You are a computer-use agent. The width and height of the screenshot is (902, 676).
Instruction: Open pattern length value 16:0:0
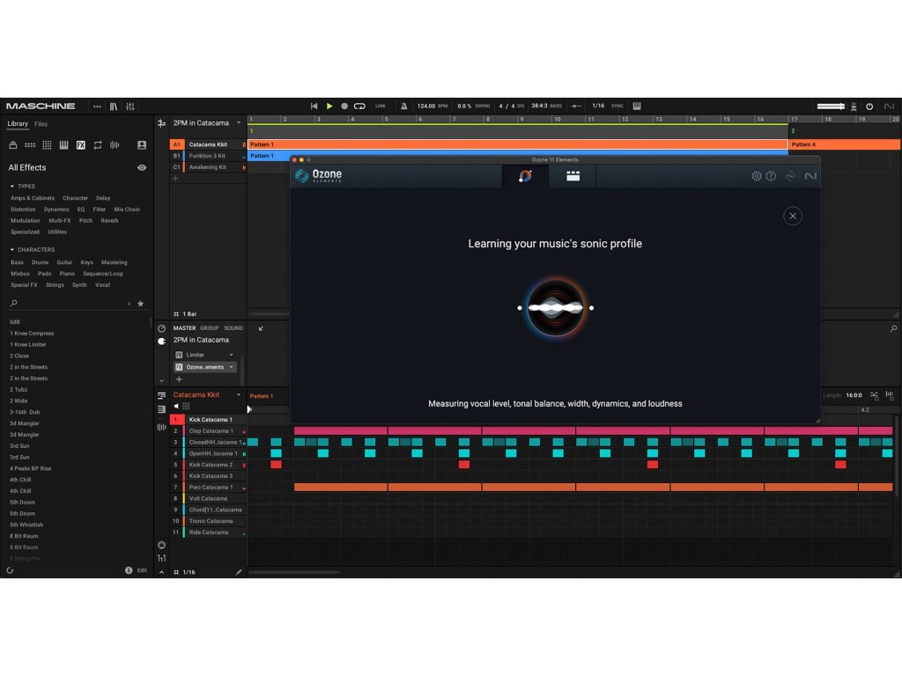(854, 395)
